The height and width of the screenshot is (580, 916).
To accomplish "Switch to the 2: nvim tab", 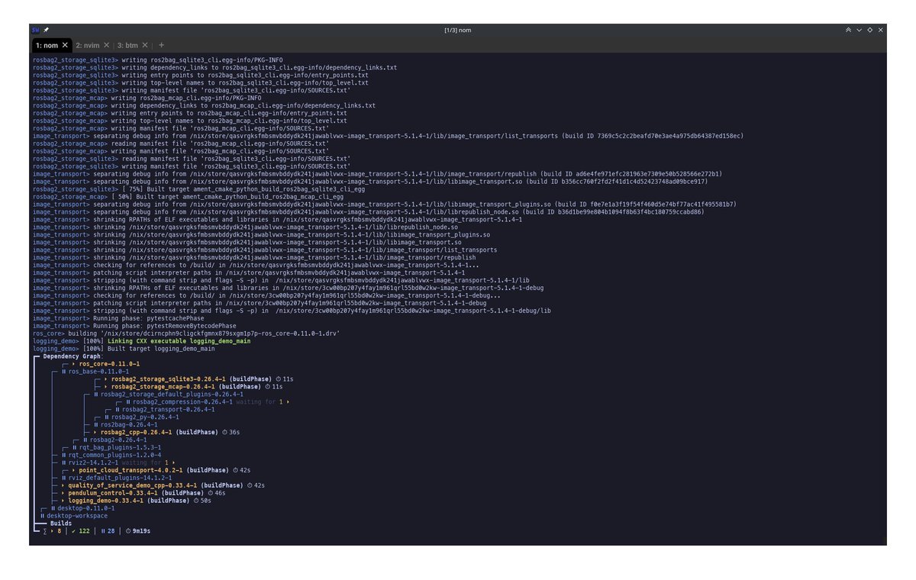I will 87,45.
